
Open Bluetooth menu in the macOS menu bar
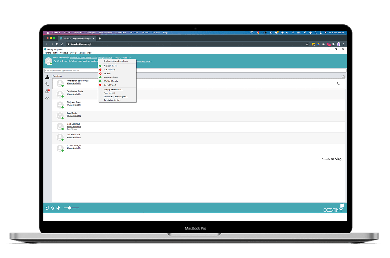coord(293,32)
